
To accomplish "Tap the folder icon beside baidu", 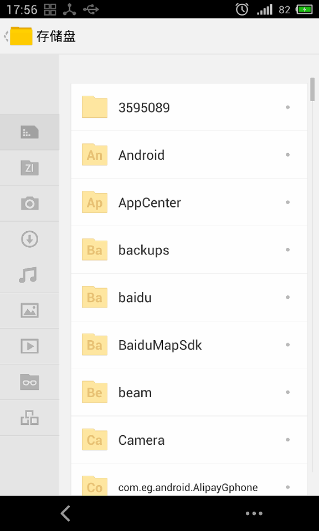I will (x=95, y=297).
